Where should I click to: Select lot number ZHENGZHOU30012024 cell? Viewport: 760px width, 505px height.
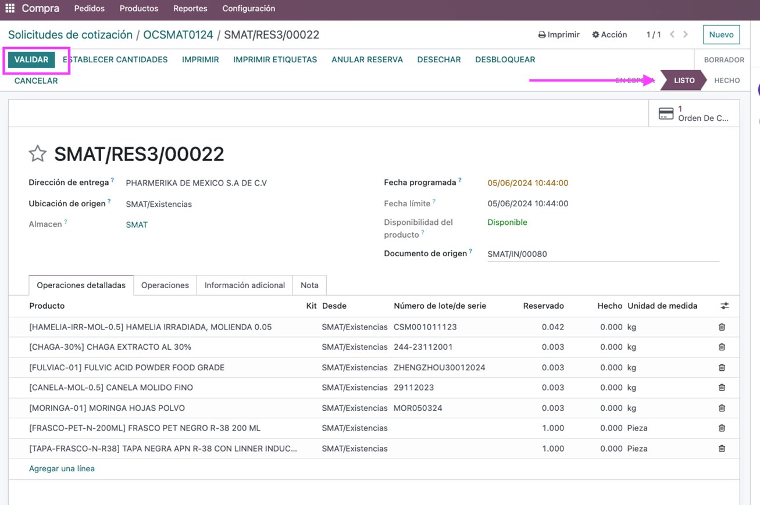pos(440,367)
